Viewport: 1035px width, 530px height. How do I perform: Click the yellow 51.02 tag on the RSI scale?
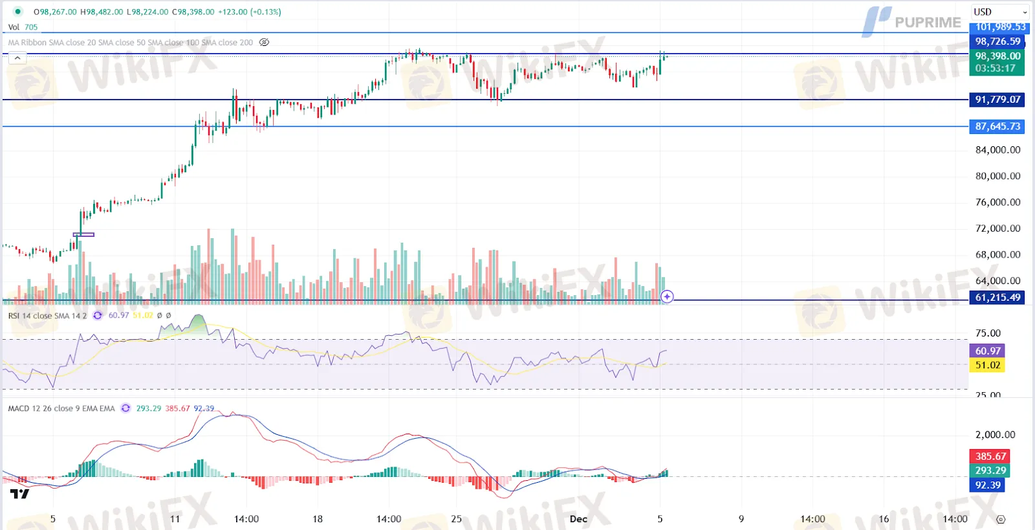point(988,366)
